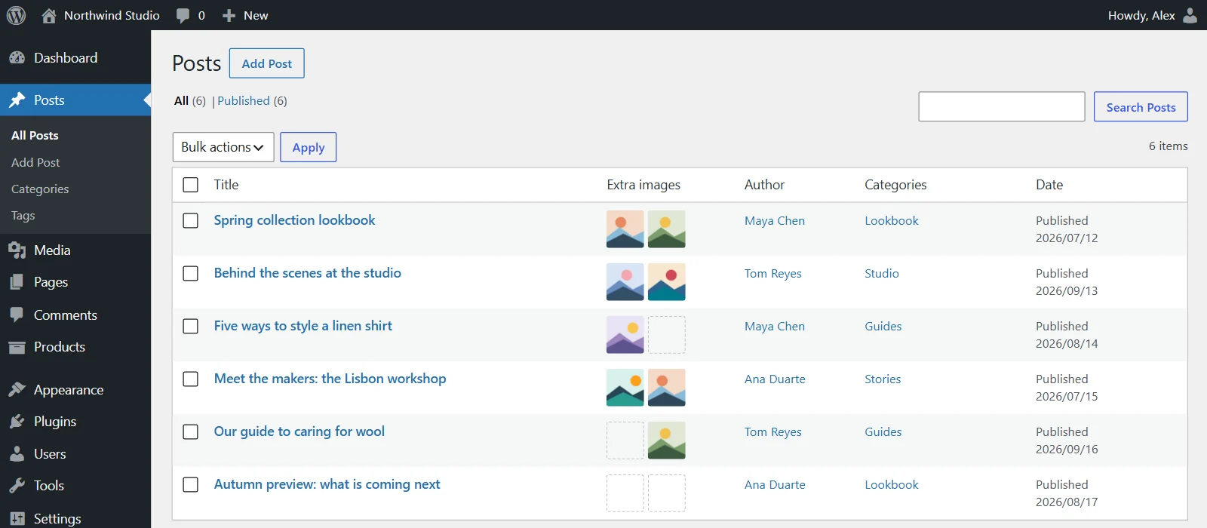Open the Media menu label

(52, 250)
